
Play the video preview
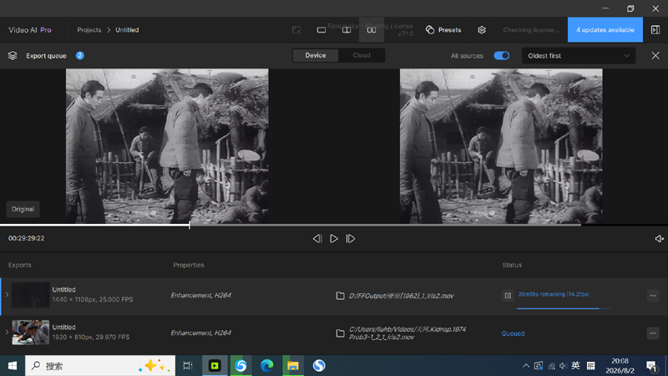334,239
